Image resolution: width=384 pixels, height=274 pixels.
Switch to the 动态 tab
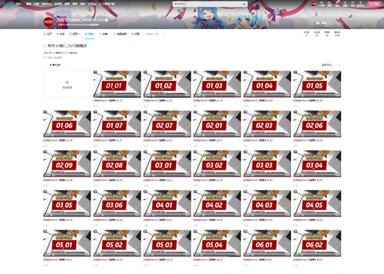[x=60, y=34]
